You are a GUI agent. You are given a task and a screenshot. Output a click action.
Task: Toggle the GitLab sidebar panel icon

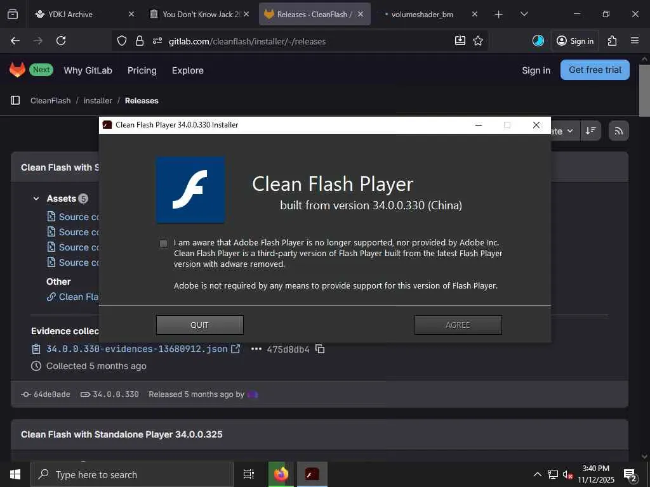coord(15,100)
